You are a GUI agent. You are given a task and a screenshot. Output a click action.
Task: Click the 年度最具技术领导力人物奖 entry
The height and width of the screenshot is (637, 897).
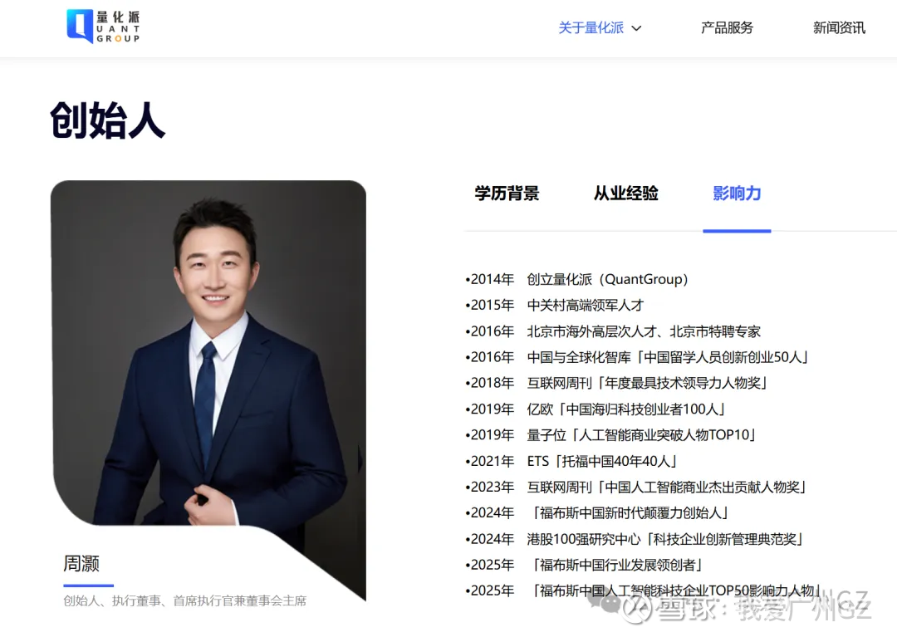click(616, 383)
